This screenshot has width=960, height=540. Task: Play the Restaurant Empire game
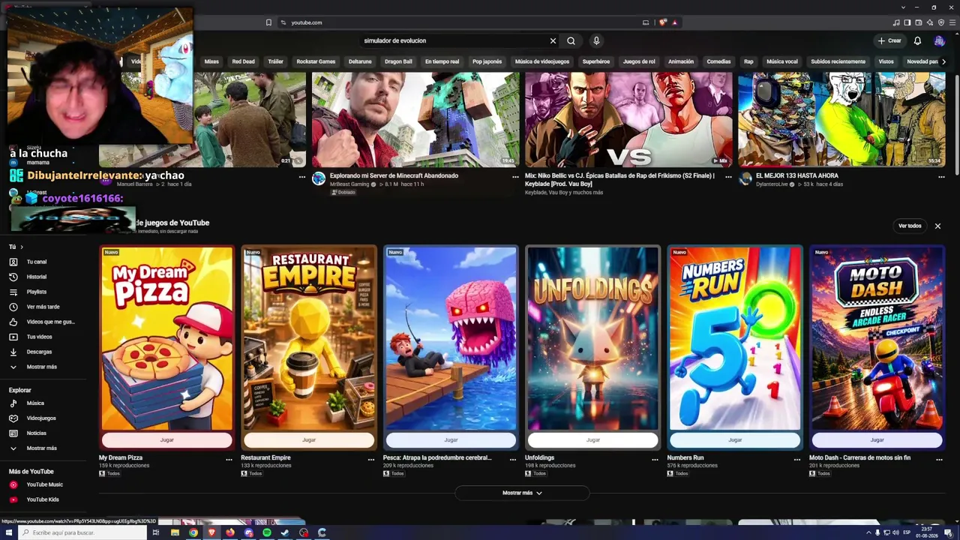tap(308, 440)
